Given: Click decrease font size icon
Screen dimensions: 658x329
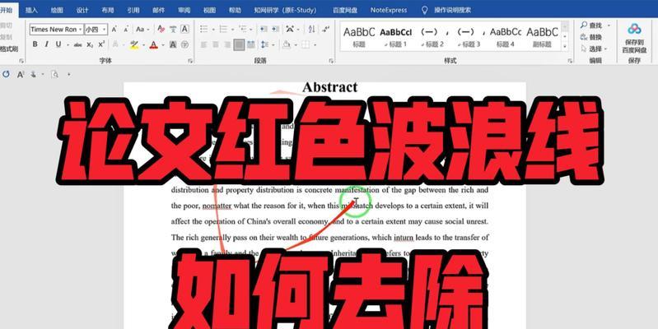Looking at the screenshot, I should (126, 30).
